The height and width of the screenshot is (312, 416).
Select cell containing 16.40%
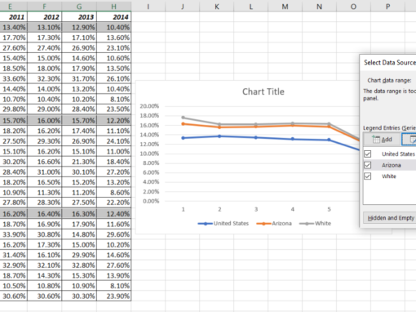coord(45,214)
